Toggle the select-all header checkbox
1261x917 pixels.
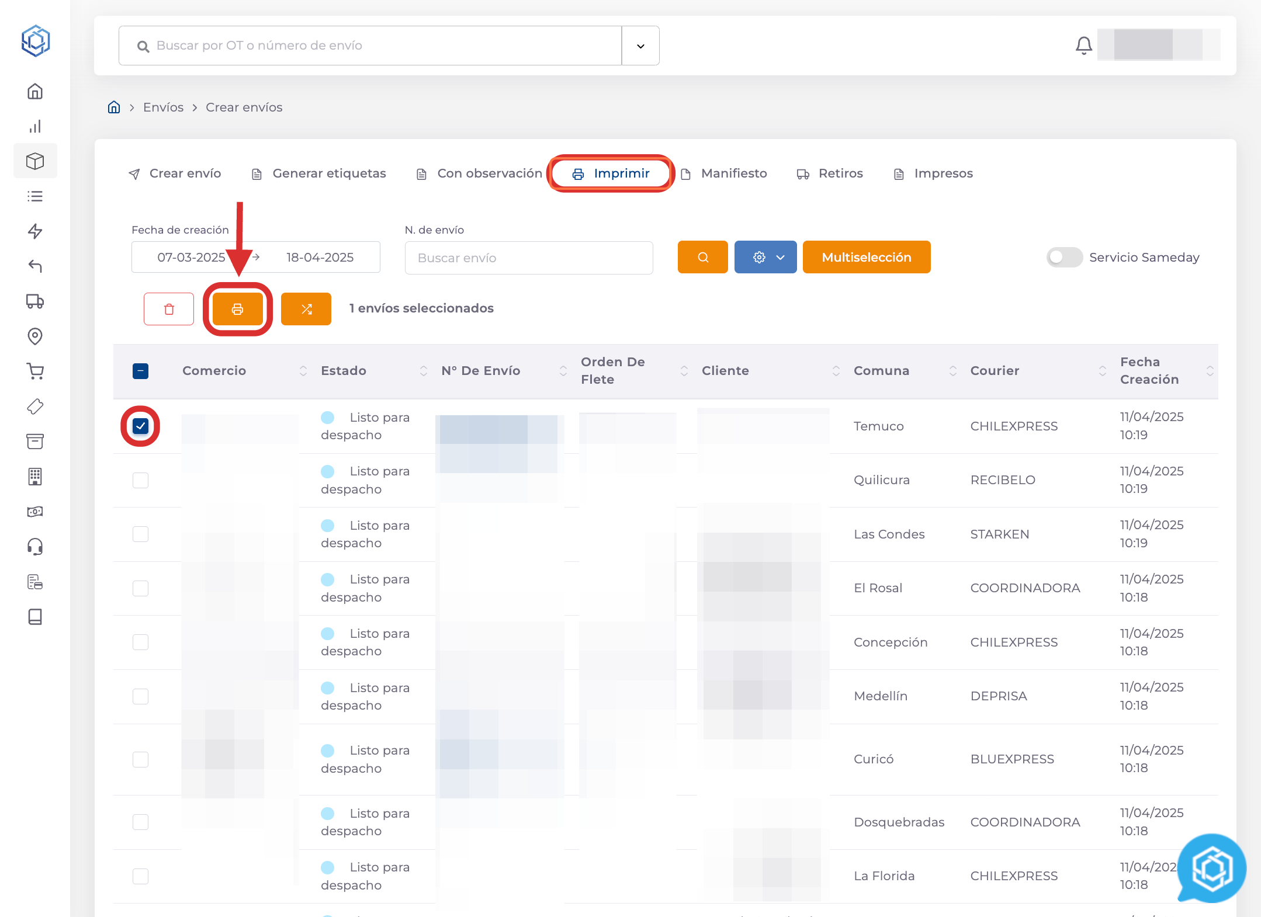point(140,371)
